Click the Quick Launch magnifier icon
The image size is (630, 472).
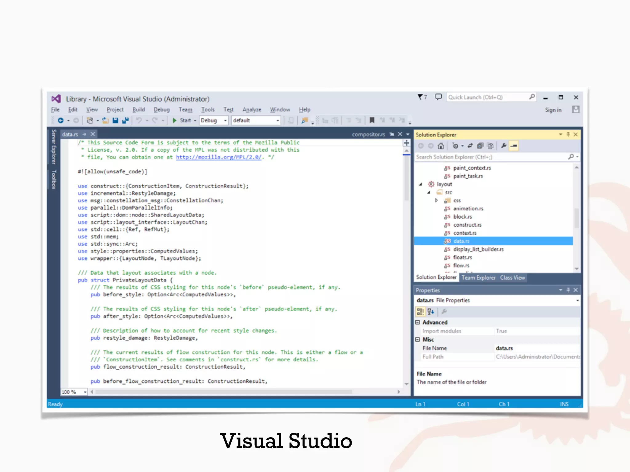tap(532, 97)
